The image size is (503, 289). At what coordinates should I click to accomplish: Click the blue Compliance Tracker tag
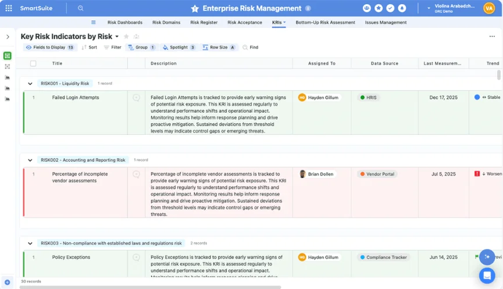(383, 257)
